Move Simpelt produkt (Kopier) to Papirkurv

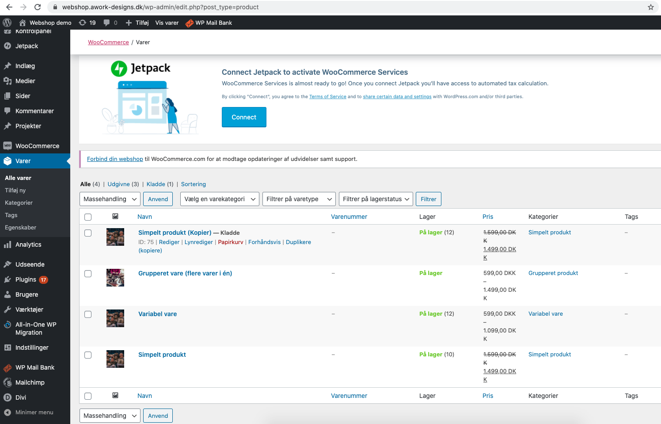[231, 242]
